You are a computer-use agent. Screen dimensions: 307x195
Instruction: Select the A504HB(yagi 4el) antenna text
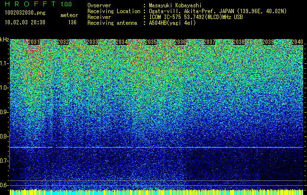tap(172, 23)
